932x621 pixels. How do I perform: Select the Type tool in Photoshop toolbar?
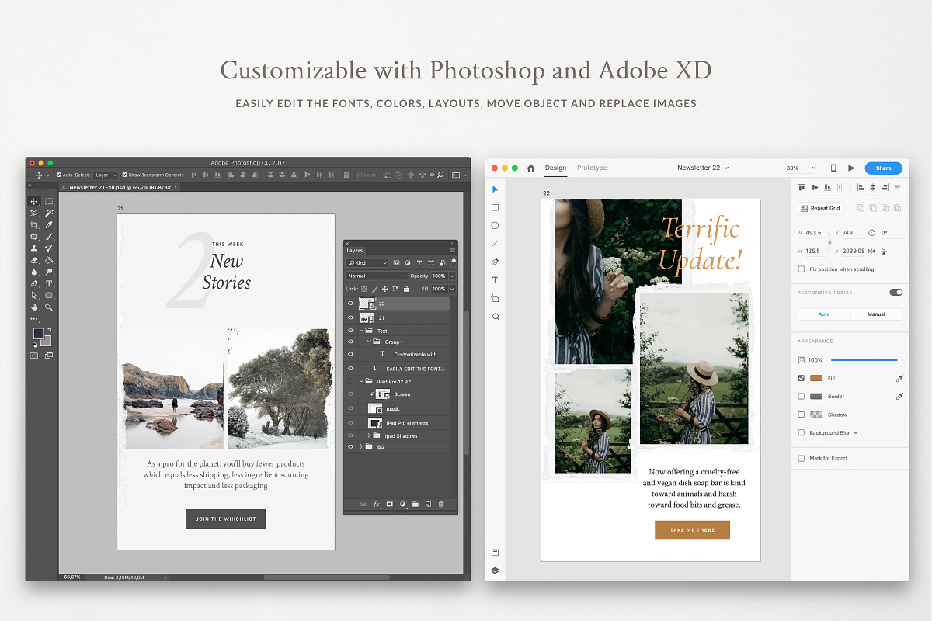click(49, 284)
